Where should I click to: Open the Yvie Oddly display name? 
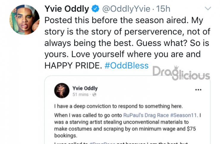pos(67,9)
